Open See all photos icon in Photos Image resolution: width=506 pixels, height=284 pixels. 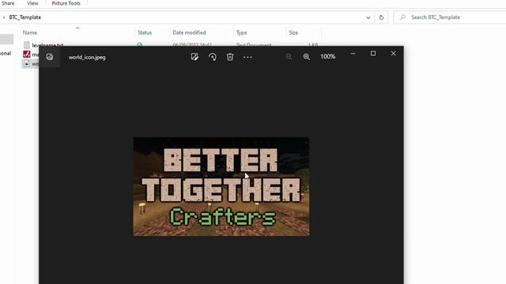(49, 57)
